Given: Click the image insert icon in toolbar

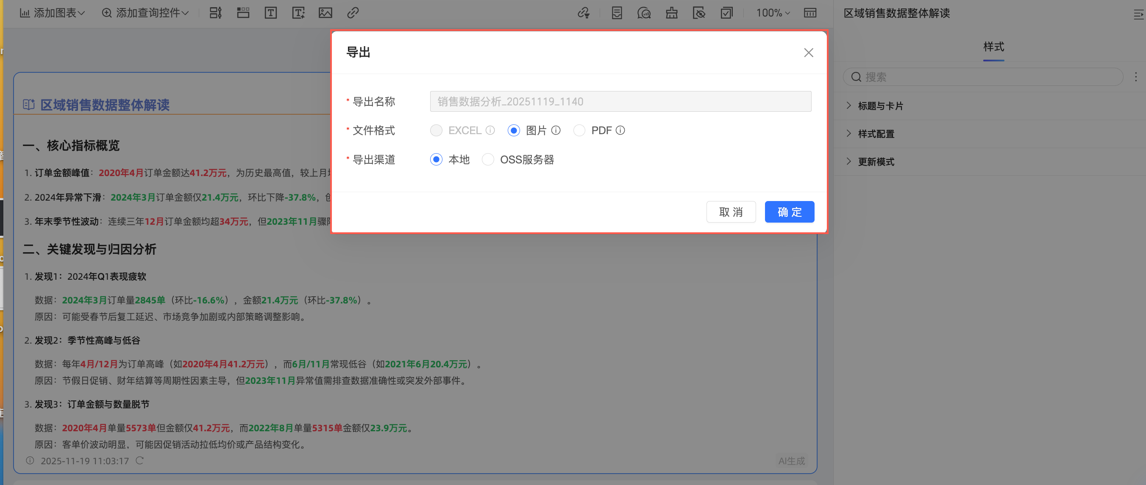Looking at the screenshot, I should pyautogui.click(x=325, y=13).
